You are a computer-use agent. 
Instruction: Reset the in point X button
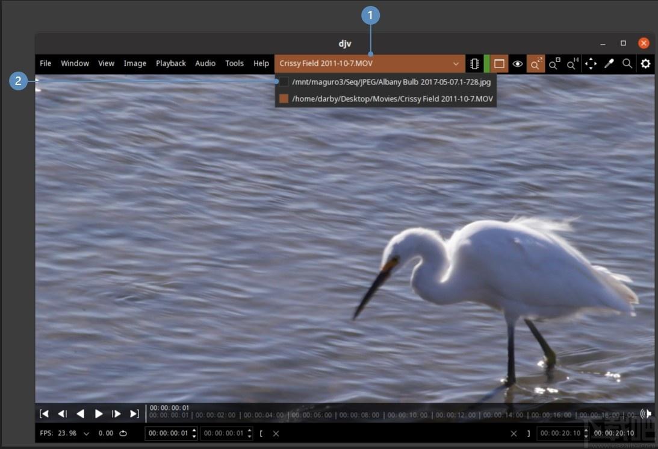pos(276,433)
